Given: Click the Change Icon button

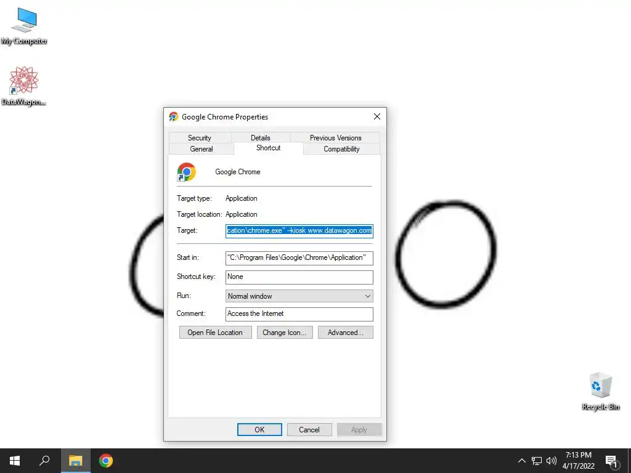Looking at the screenshot, I should click(285, 332).
